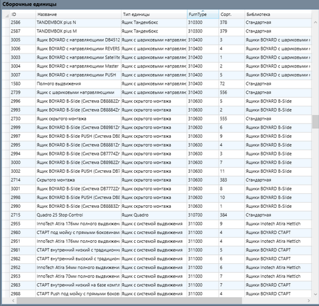Viewport: 319px width, 306px height.
Task: Select Quadro 25 Stop Control row
Action: coord(157,215)
